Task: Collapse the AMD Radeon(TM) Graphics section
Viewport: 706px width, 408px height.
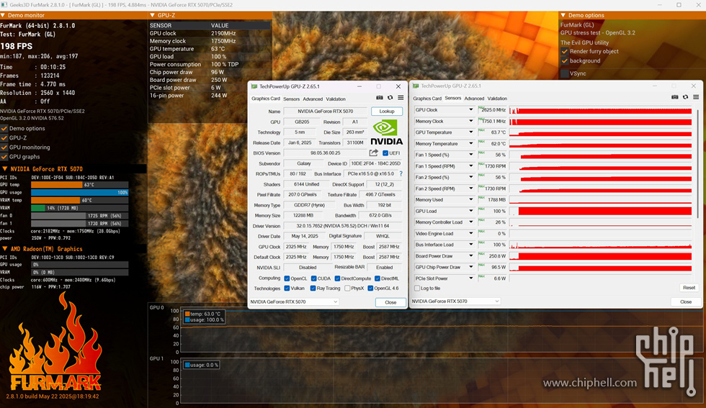Action: (4, 249)
